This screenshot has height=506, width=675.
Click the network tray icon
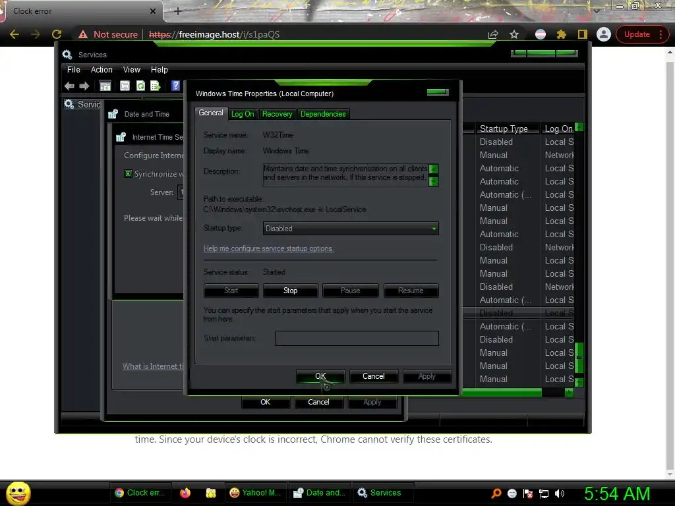(544, 493)
